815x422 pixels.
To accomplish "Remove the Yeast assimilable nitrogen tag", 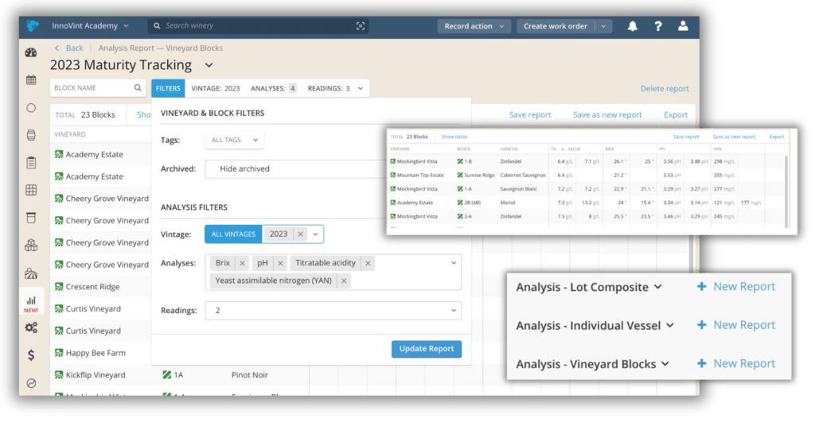I will [344, 281].
